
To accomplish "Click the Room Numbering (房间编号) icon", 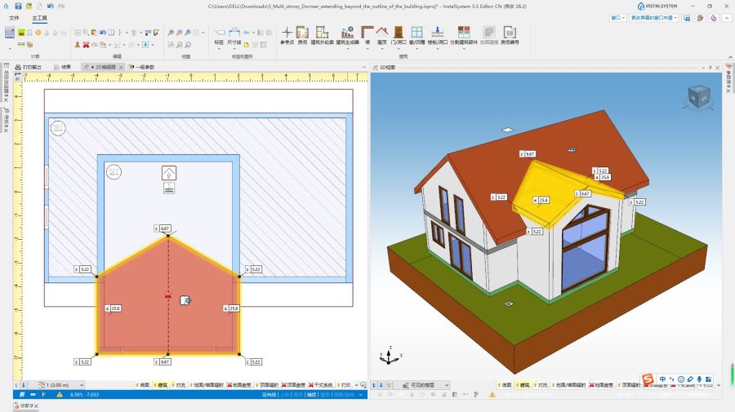I will tap(510, 33).
